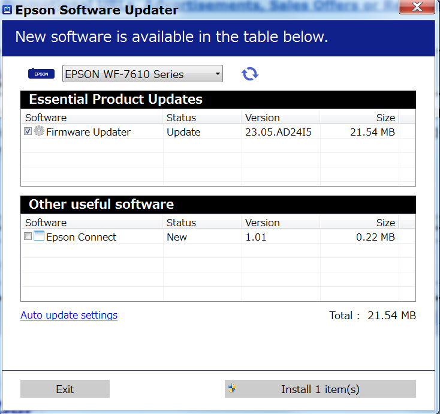Click the Essential Product Updates heading
440x414 pixels.
coord(116,99)
